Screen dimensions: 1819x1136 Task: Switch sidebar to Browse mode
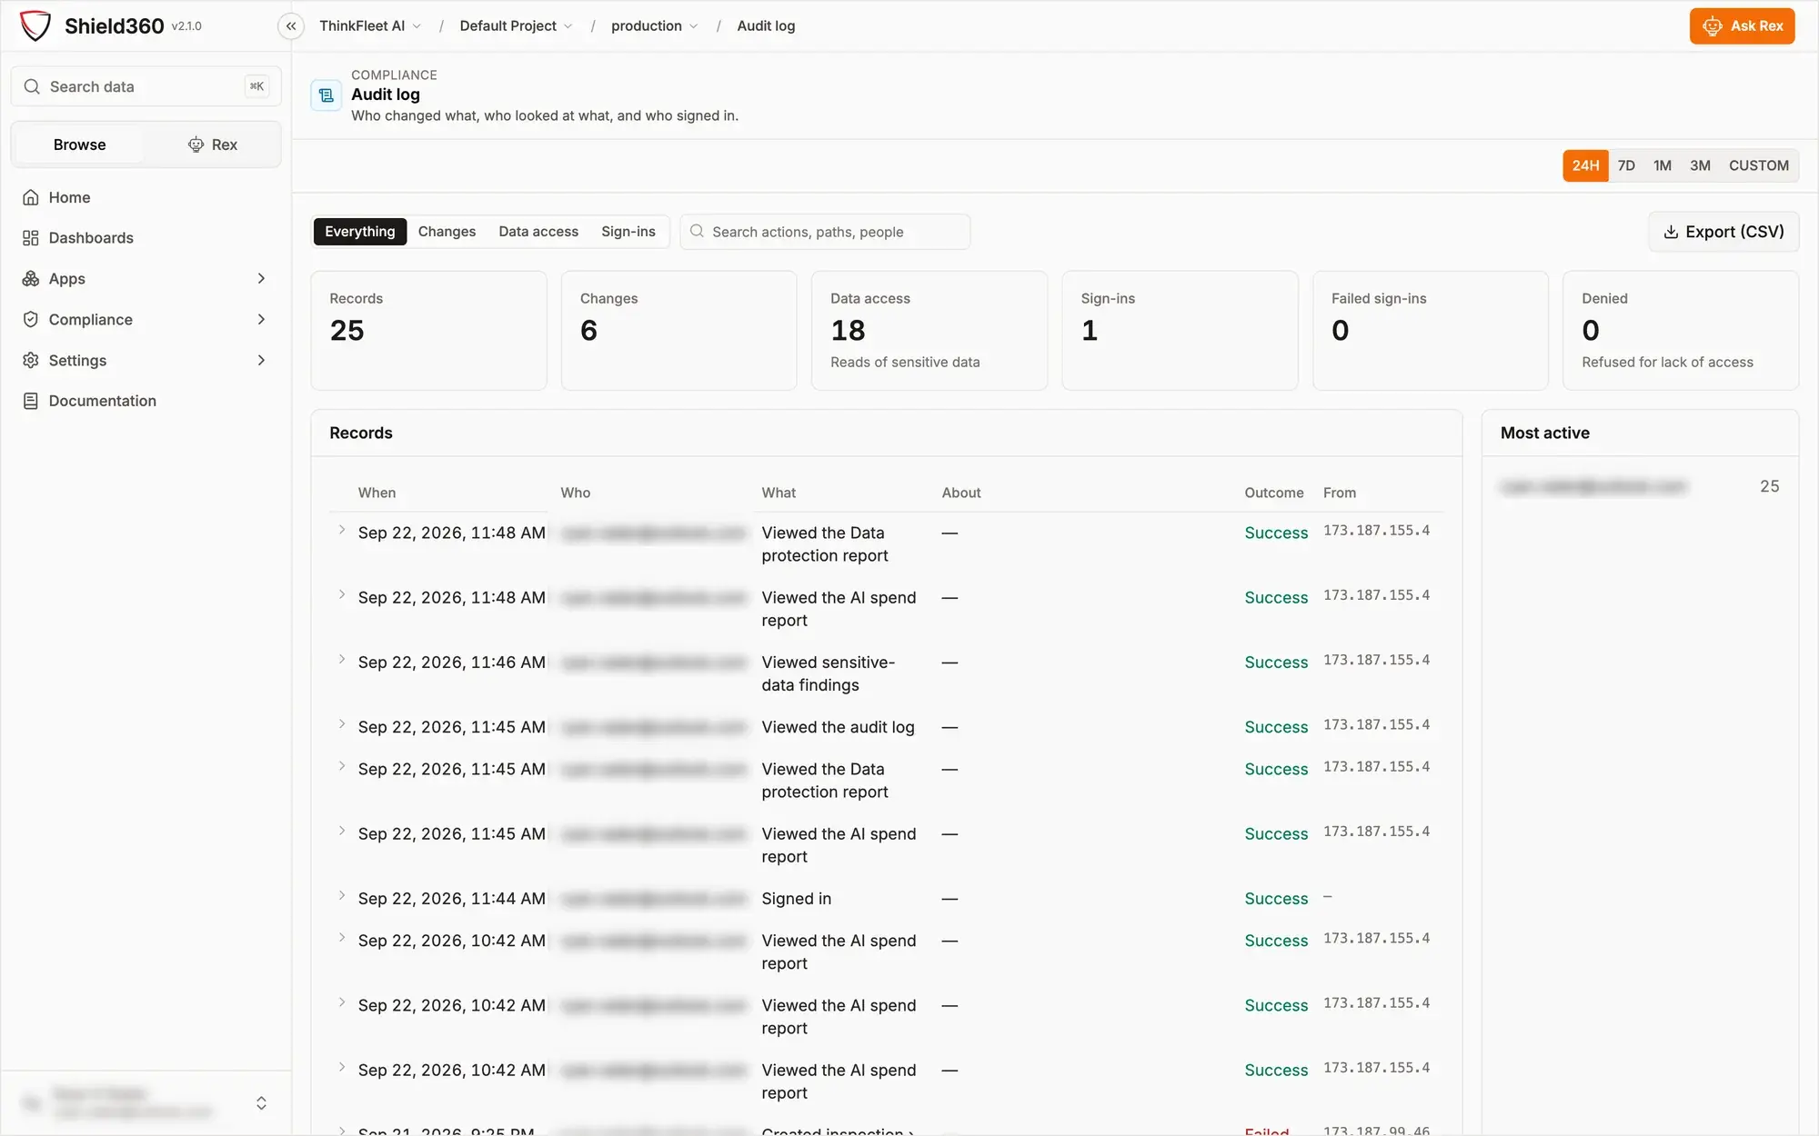point(79,144)
